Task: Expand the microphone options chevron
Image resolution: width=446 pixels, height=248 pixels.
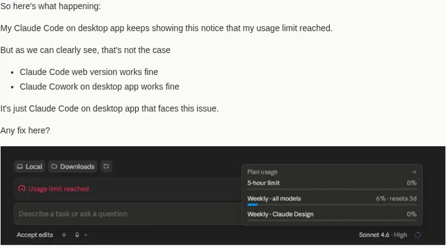Action: (86, 235)
